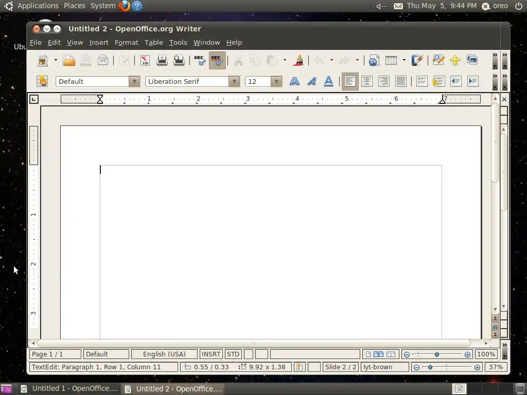Toggle Align Left button
The image size is (527, 395).
pos(350,81)
